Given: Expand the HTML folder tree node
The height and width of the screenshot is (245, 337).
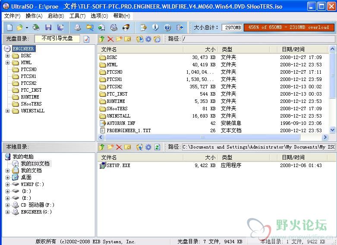Looking at the screenshot, I should tap(7, 62).
